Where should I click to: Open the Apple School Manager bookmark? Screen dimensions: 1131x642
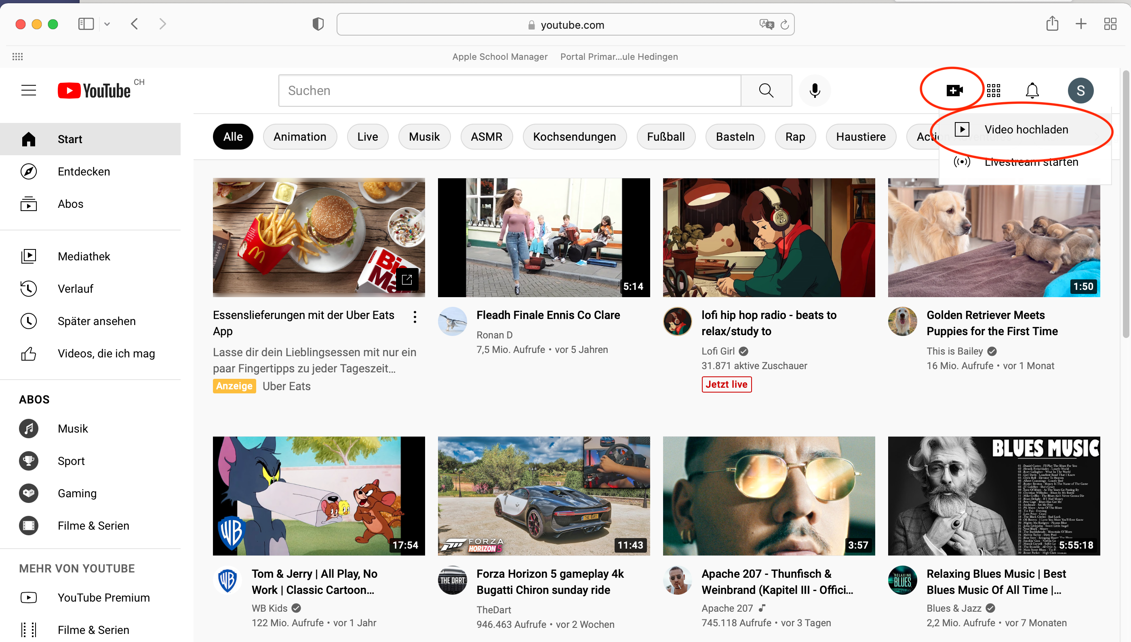point(499,57)
